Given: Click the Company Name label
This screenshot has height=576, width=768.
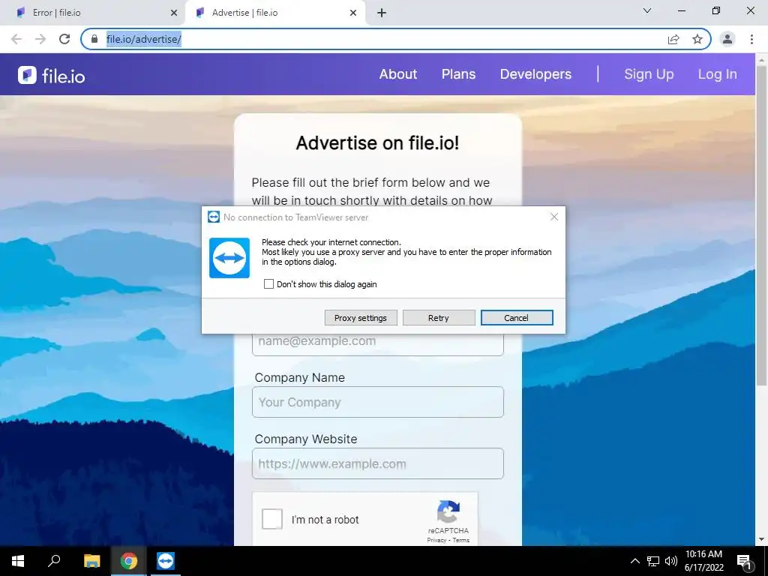Looking at the screenshot, I should 300,378.
